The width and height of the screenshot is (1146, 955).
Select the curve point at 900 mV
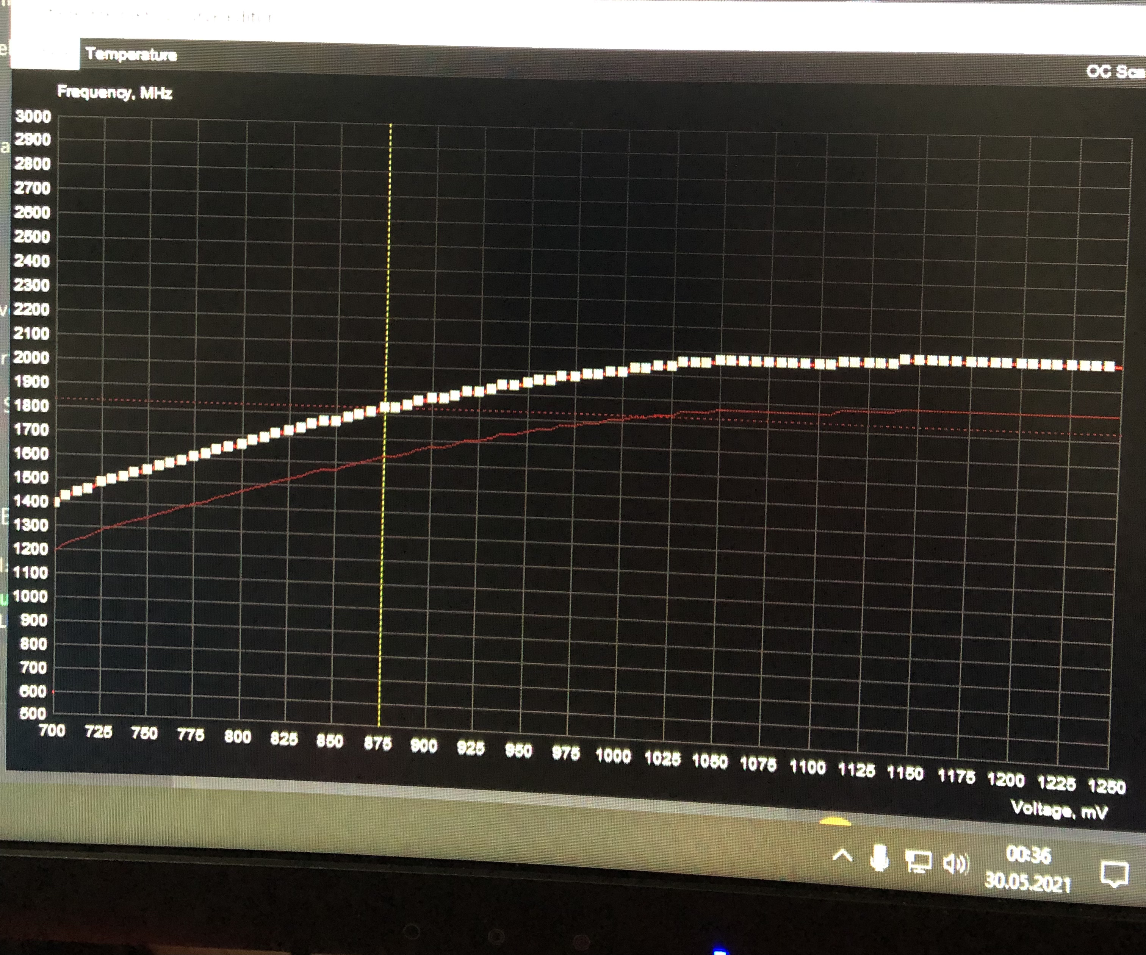(x=431, y=398)
